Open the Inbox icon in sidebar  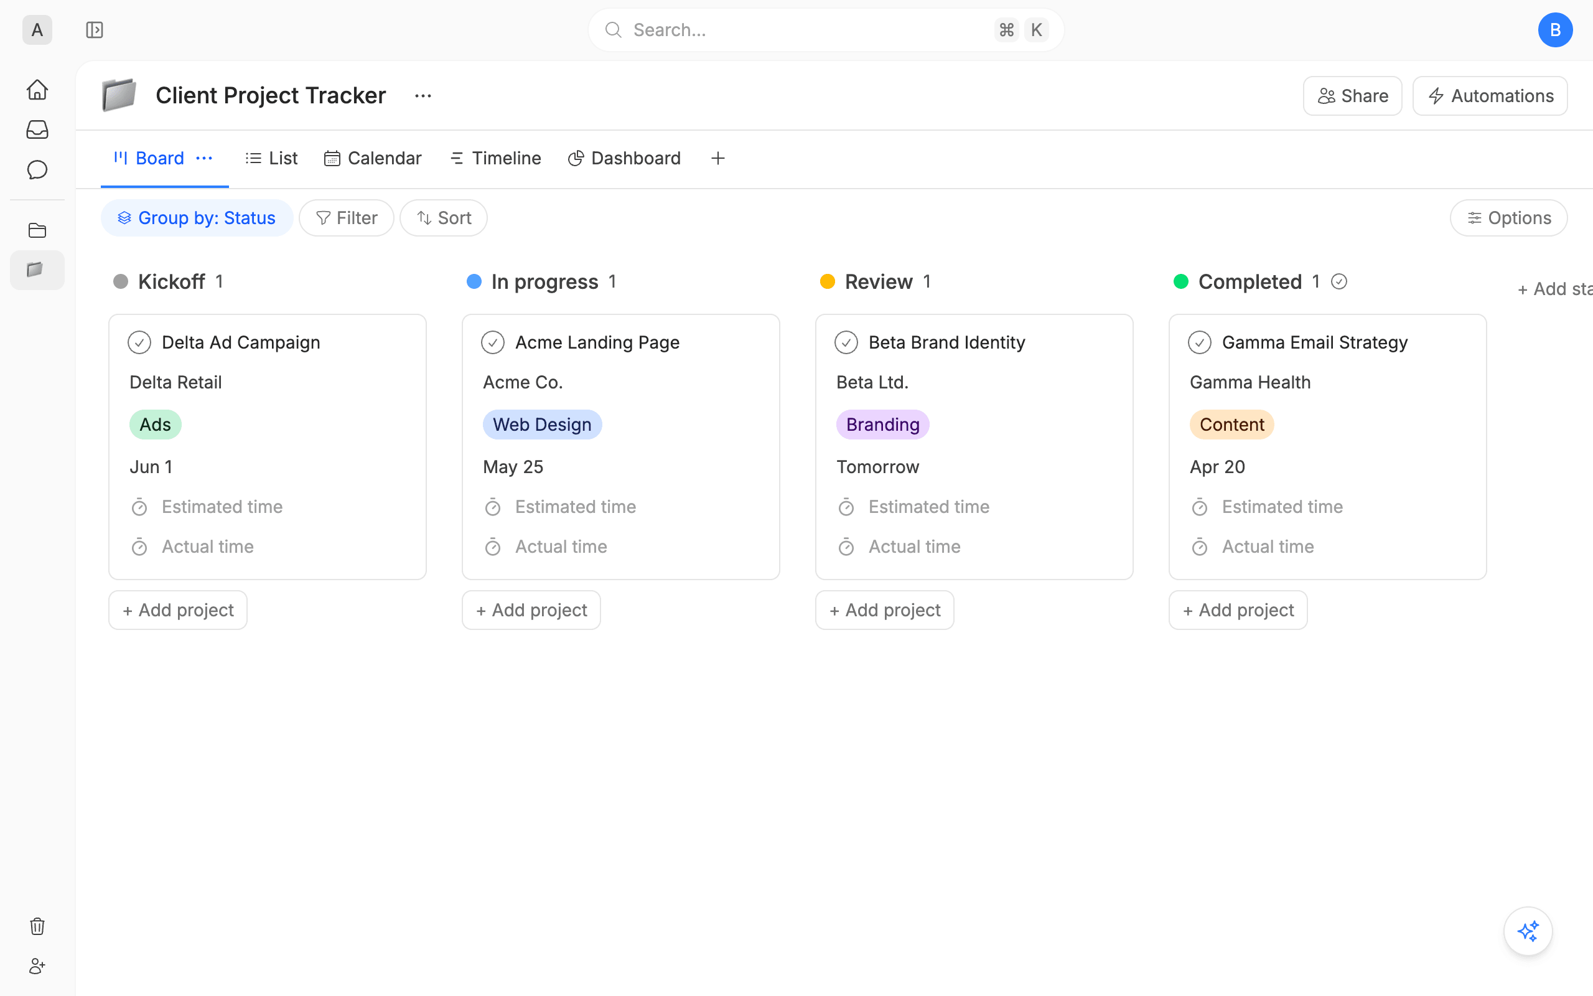coord(37,129)
